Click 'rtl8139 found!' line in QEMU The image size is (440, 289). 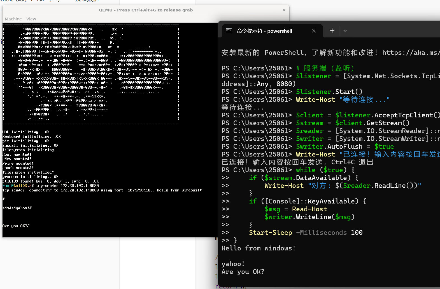click(x=50, y=181)
